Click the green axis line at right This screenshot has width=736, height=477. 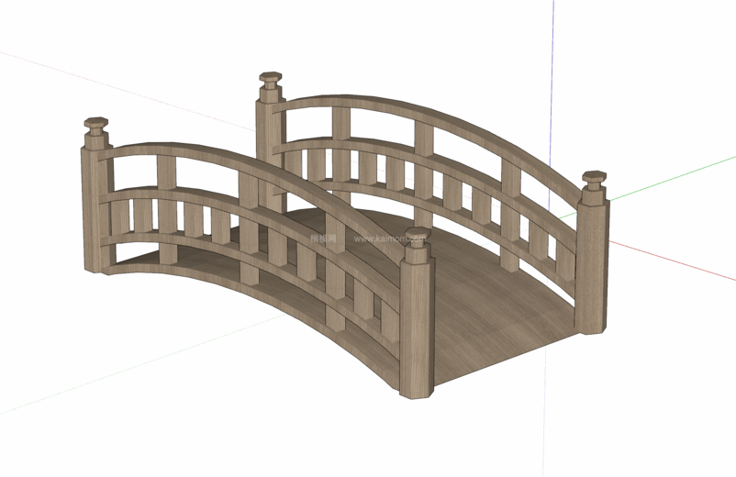coord(679,176)
